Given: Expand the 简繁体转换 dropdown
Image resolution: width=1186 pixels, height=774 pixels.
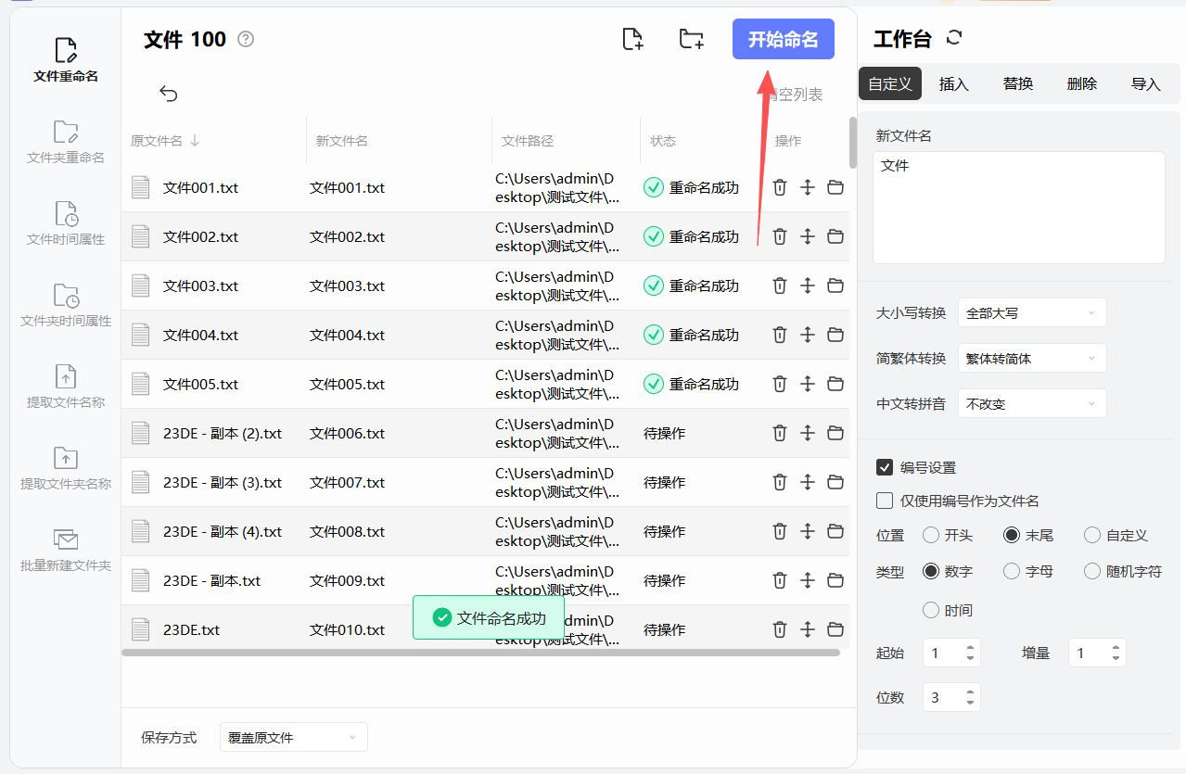Looking at the screenshot, I should pos(1032,358).
